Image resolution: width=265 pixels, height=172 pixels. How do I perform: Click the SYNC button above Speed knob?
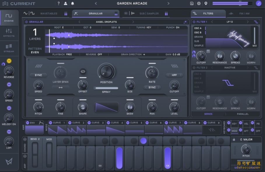tap(38, 75)
